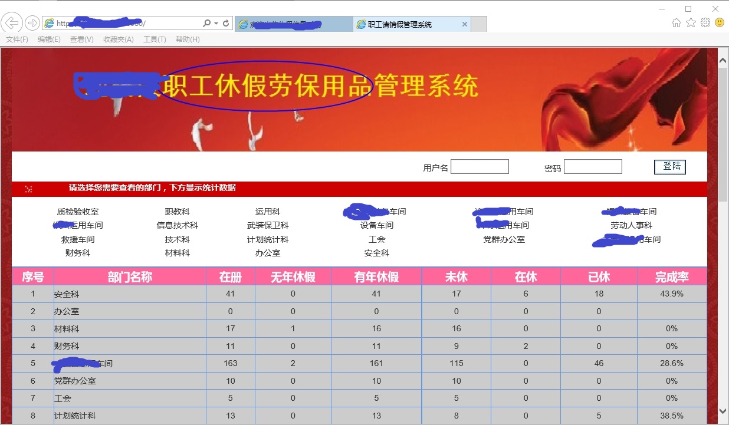Viewport: 729px width, 425px height.
Task: Select the 质检验收室 department link
Action: (x=78, y=212)
